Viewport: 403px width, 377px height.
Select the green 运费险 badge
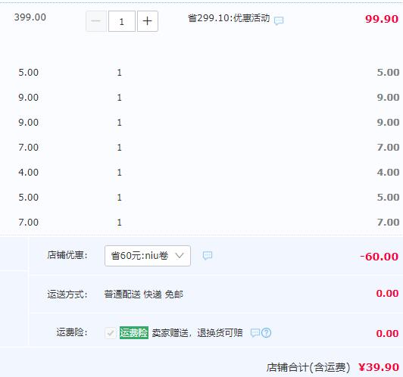[134, 333]
